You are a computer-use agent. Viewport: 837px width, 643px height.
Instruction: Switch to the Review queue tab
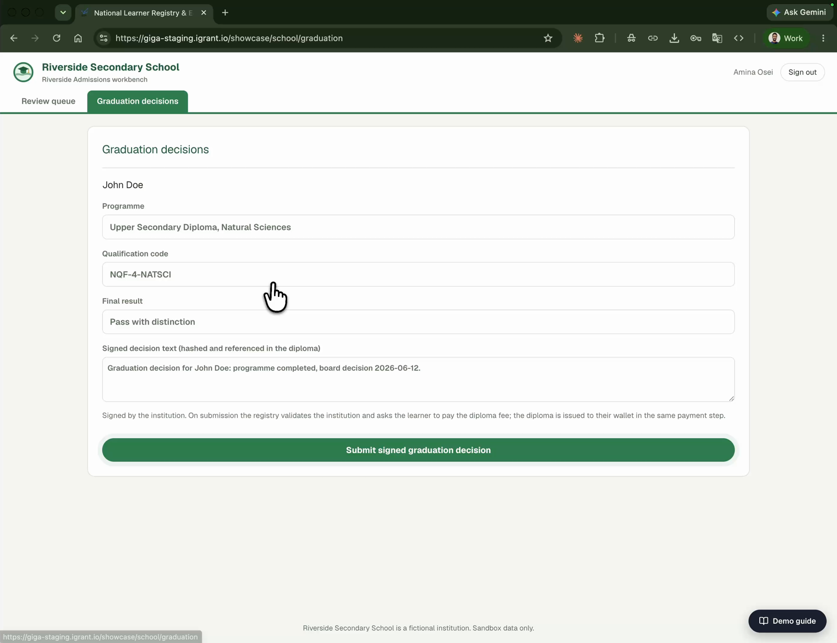pos(48,101)
